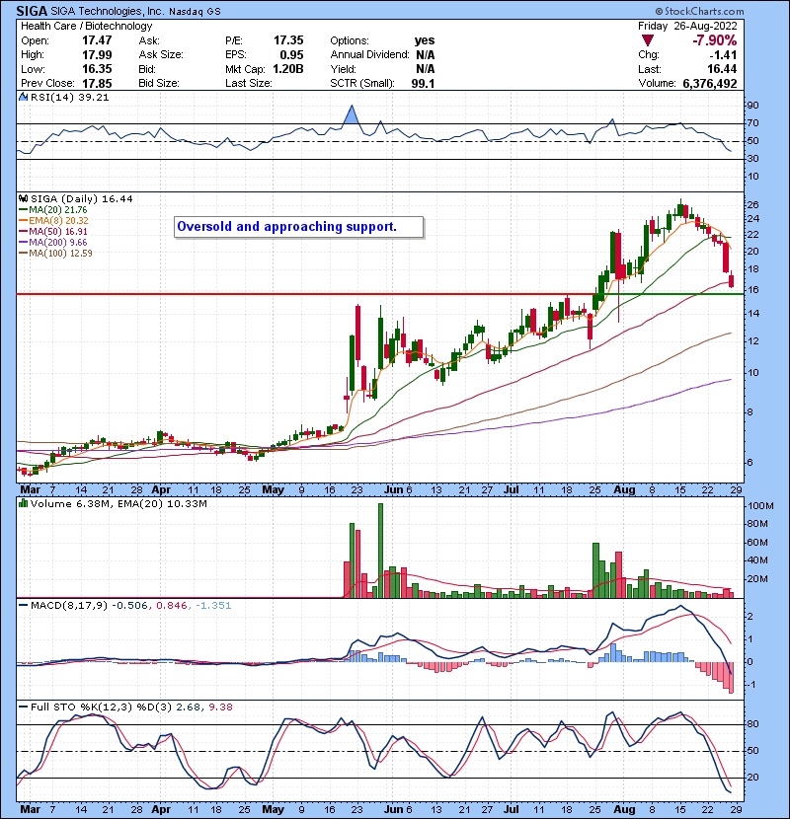Select the EPS value 0.95
The height and width of the screenshot is (819, 790).
point(291,54)
